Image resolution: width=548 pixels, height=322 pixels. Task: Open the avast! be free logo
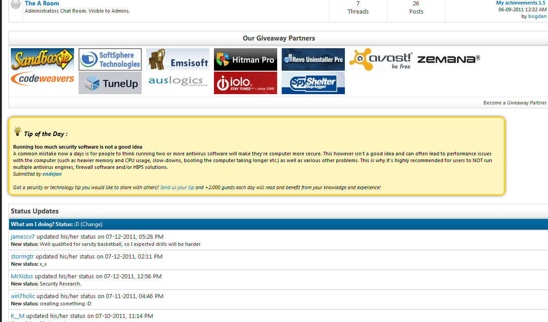(381, 59)
